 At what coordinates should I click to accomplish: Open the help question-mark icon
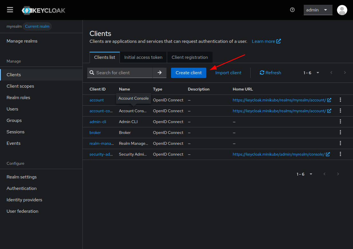point(292,10)
